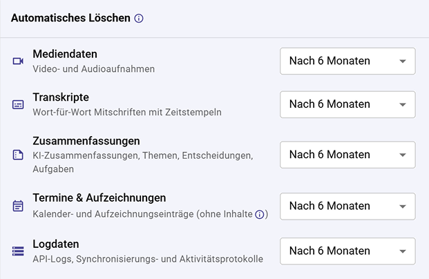Click the calendar icon for Termine & Aufzeichnungen
The width and height of the screenshot is (429, 279).
point(18,206)
